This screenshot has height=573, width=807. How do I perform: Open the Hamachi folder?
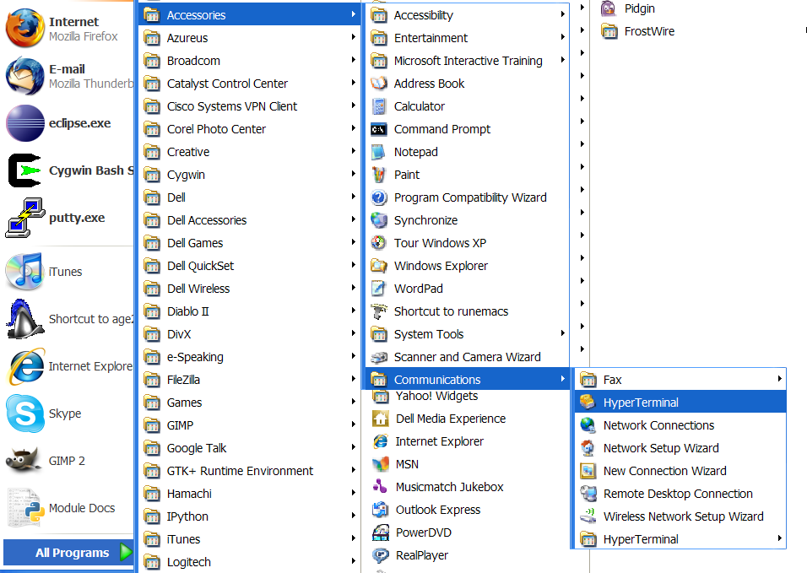click(x=250, y=494)
